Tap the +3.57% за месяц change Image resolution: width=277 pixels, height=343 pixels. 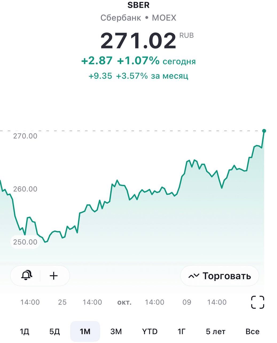click(152, 76)
